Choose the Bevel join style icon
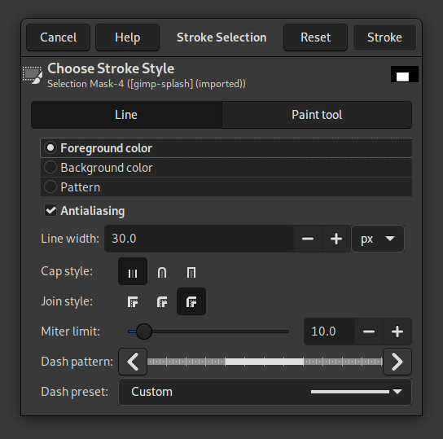Image resolution: width=443 pixels, height=439 pixels. (x=191, y=301)
